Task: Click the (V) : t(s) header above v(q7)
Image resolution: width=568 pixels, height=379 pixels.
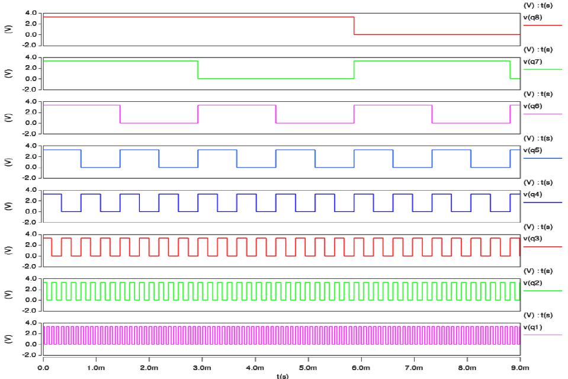Action: (x=538, y=49)
